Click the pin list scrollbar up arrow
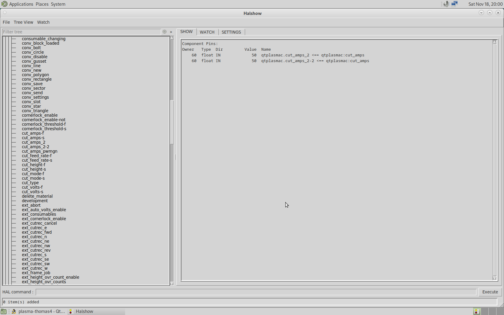 pos(495,42)
